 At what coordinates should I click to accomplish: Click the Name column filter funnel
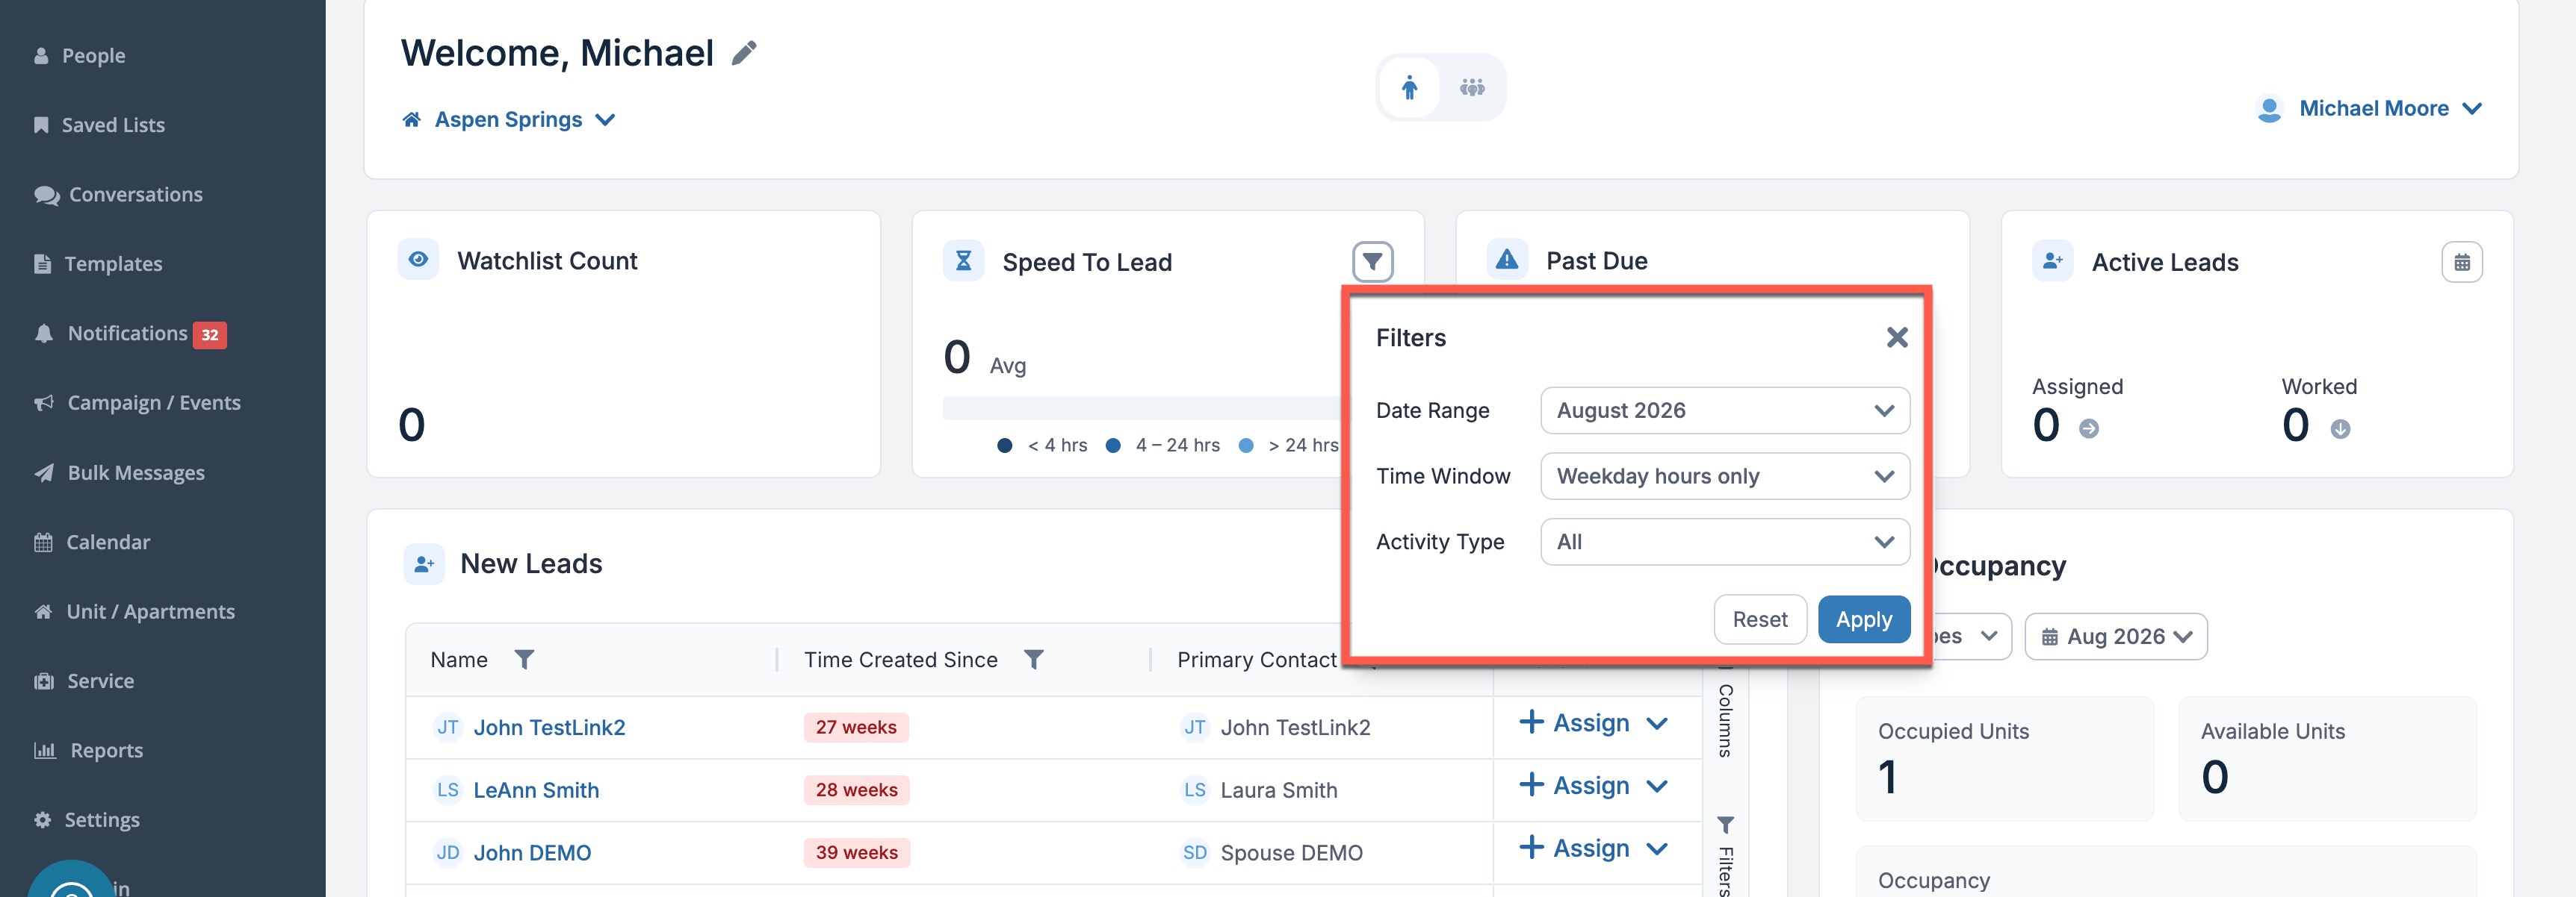tap(524, 659)
